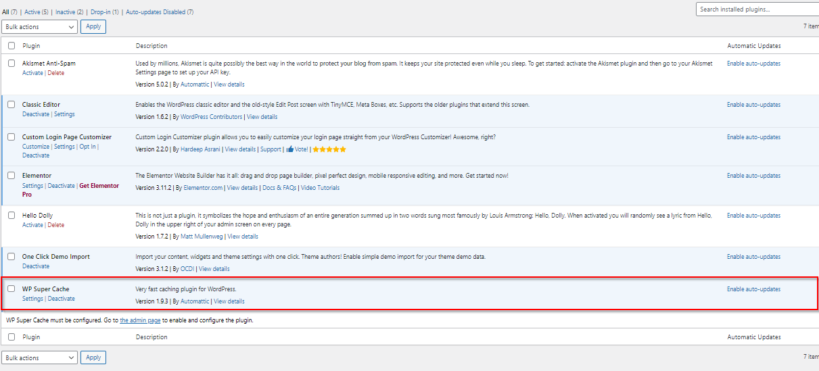Enable auto-updates for WP Super Cache

(753, 289)
